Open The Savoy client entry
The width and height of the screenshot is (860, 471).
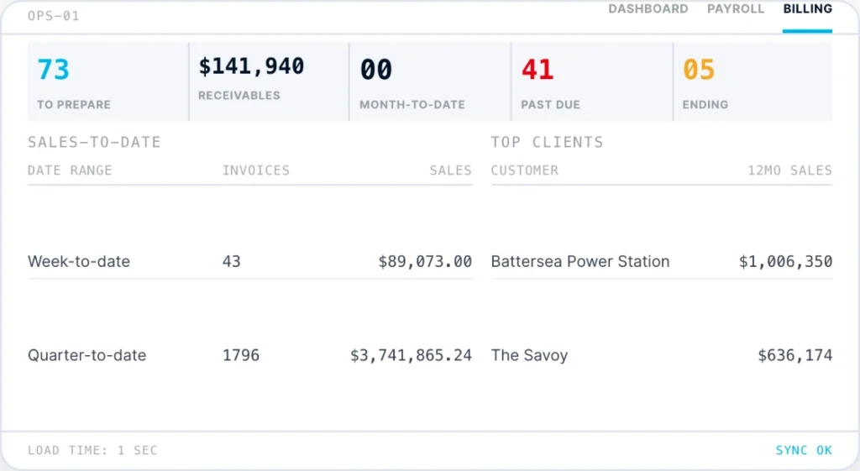(x=662, y=355)
